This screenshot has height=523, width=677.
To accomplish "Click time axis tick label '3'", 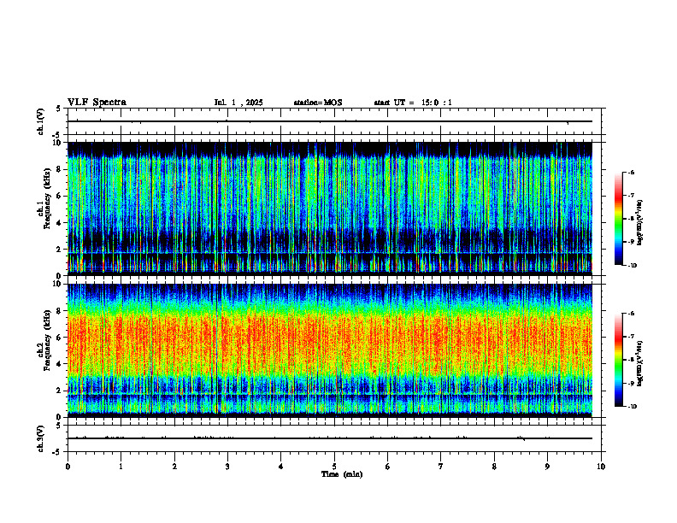I will click(x=227, y=467).
